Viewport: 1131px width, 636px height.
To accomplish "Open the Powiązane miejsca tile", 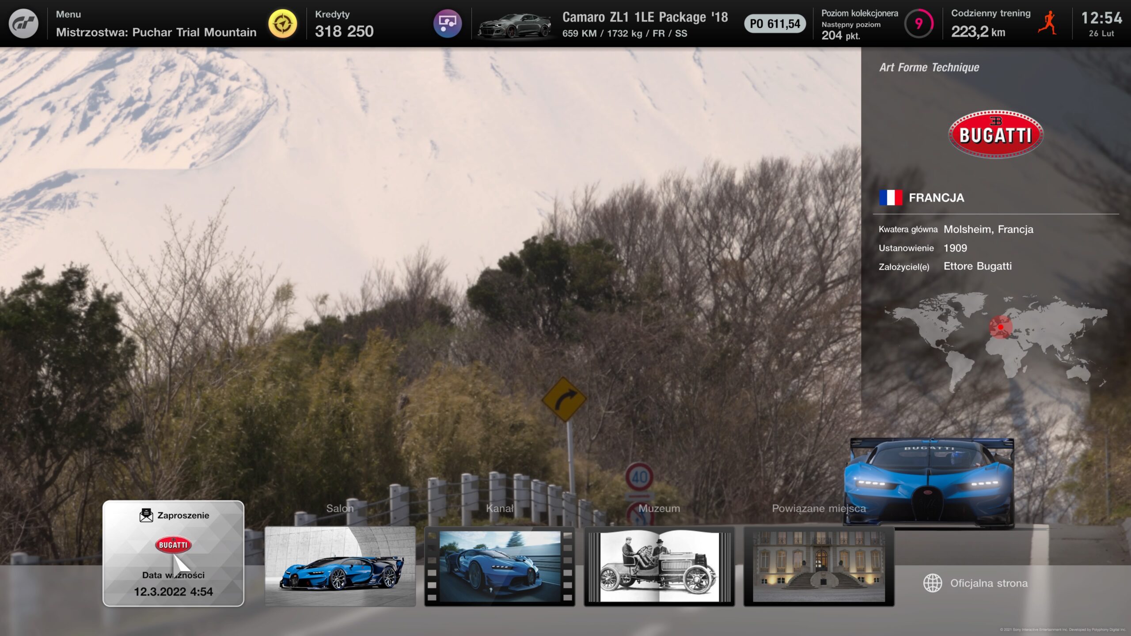I will tap(819, 566).
